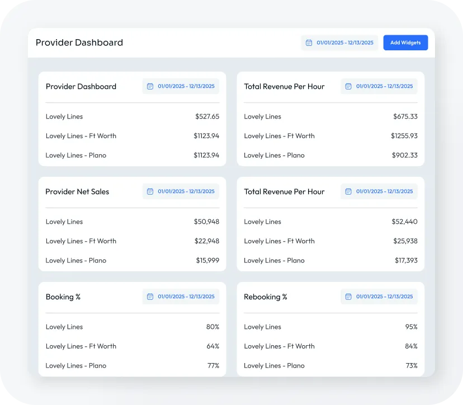This screenshot has width=463, height=405.
Task: Click the $1255.93 Ft Worth revenue value
Action: [404, 136]
